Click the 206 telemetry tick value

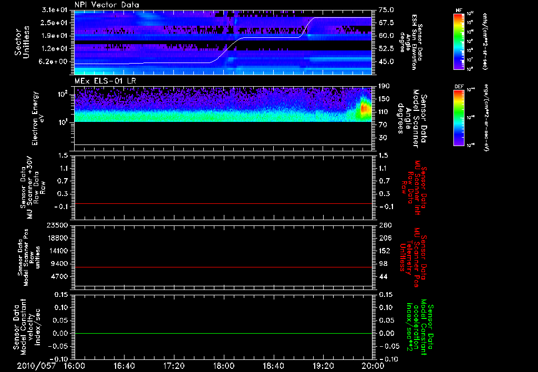pyautogui.click(x=385, y=238)
